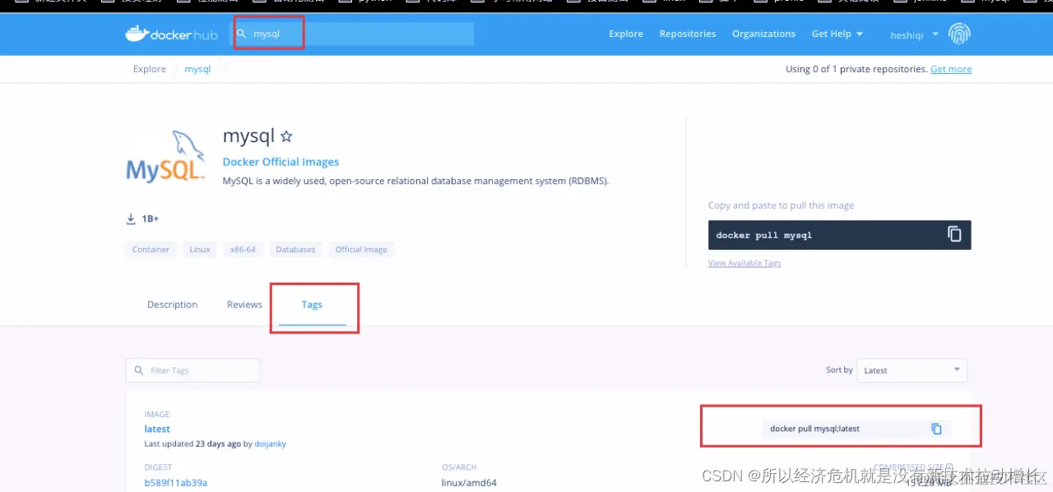Switch to the Description tab
The width and height of the screenshot is (1053, 492).
172,305
